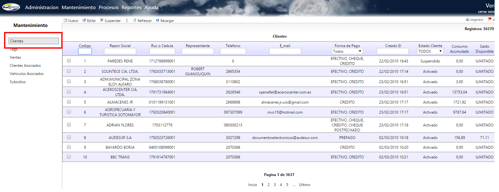Click the Nuevo icon in toolbar
This screenshot has height=192, width=499.
(65, 20)
